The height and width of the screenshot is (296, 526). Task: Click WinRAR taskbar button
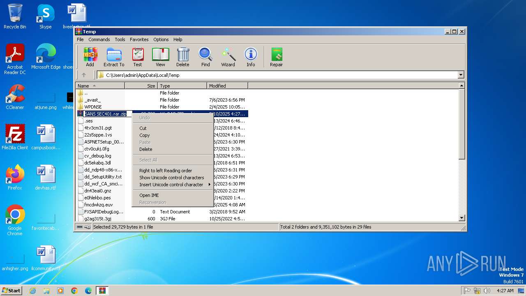point(102,291)
